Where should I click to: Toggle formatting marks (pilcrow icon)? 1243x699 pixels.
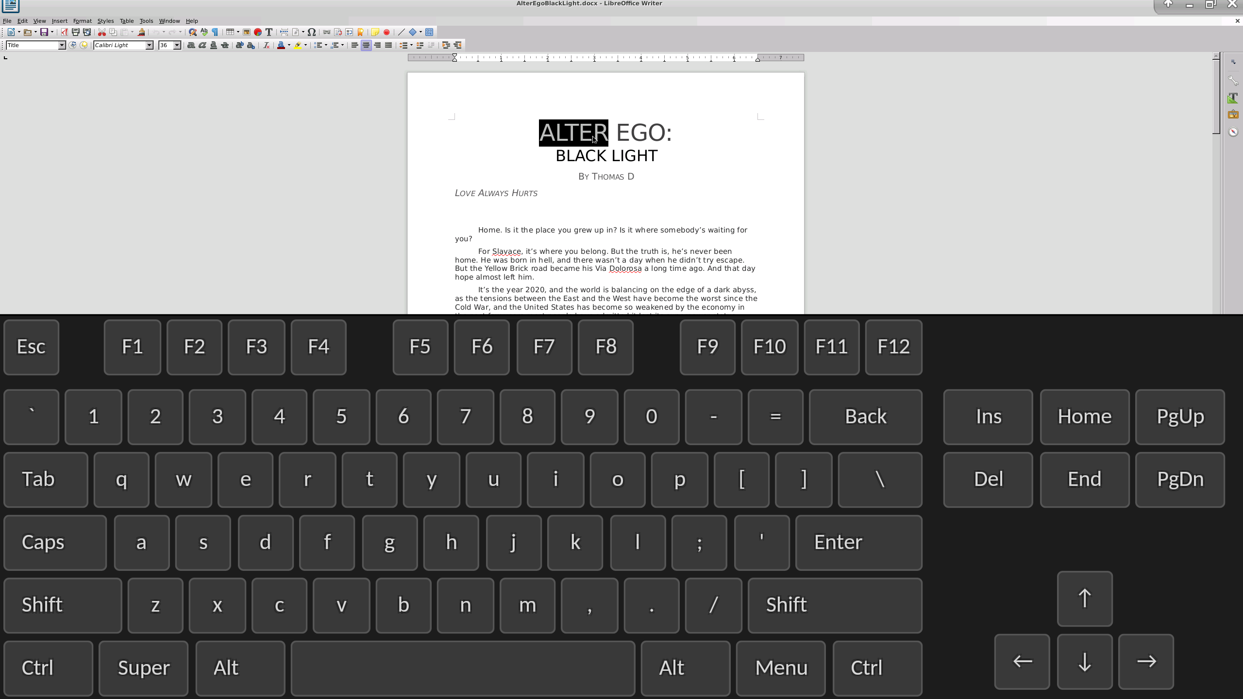[x=215, y=32]
